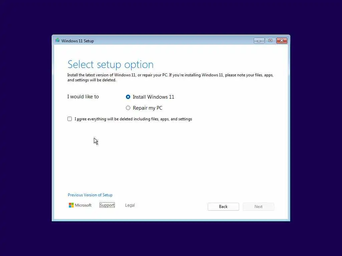342x256 pixels.
Task: Click the Install Windows 11 label text
Action: (x=154, y=97)
